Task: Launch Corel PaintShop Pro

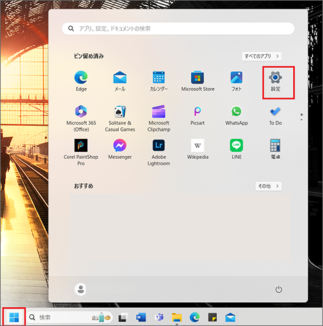Action: pos(81,152)
